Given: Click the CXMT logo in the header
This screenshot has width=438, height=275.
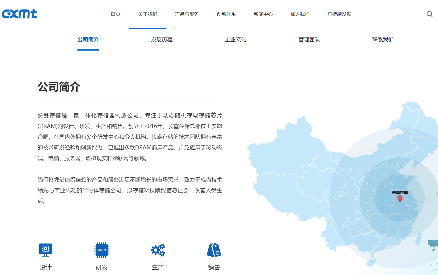Looking at the screenshot, I should 19,14.
